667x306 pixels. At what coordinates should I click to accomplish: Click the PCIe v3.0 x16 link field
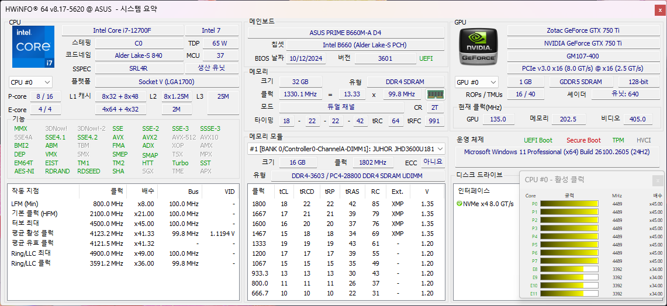pyautogui.click(x=583, y=68)
